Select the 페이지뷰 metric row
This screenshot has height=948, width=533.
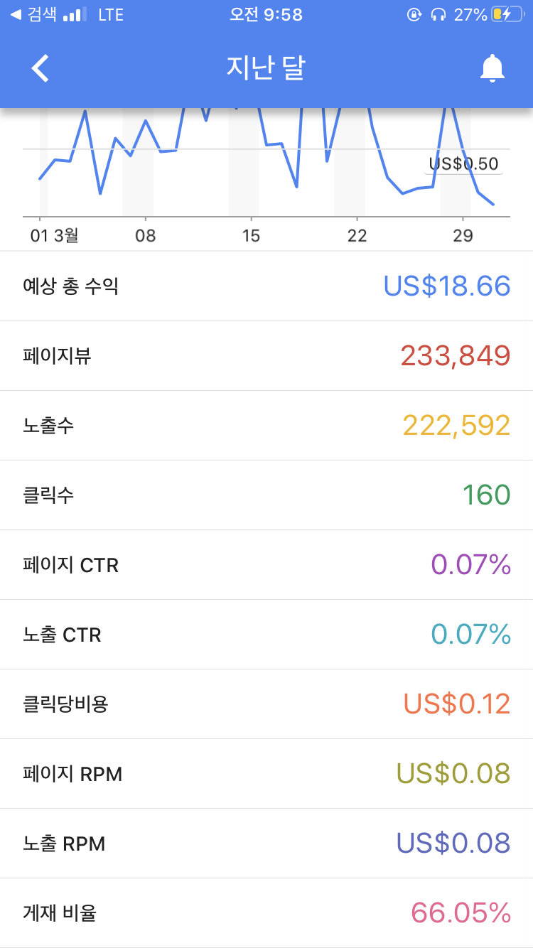(266, 356)
